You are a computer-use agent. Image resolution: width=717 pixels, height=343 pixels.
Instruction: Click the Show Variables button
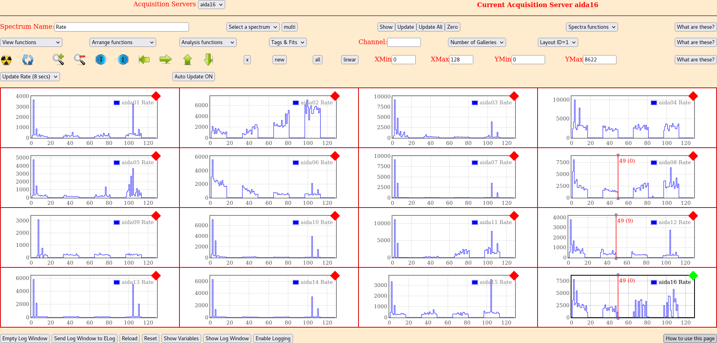[x=181, y=338]
